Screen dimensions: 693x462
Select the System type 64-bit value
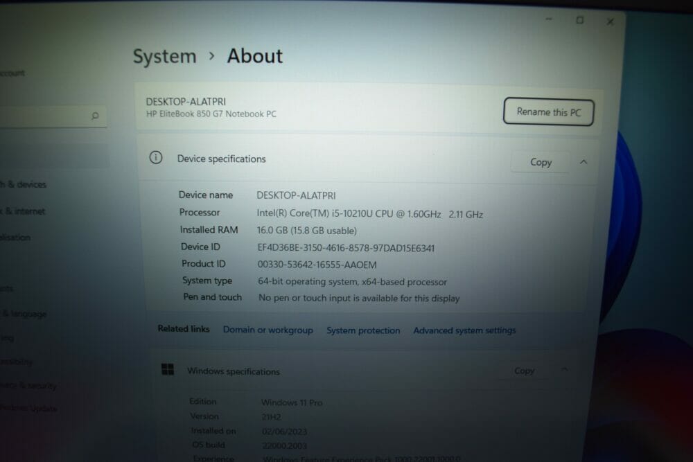(x=352, y=281)
